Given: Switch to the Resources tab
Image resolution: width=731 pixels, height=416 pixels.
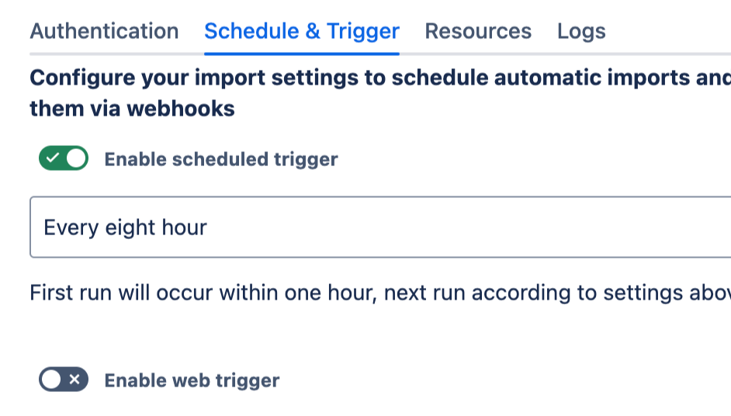Looking at the screenshot, I should coord(478,31).
